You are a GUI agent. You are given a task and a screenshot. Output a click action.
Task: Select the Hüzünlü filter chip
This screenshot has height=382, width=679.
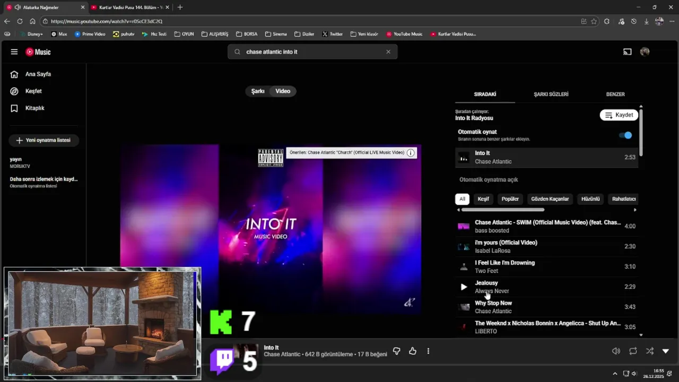click(x=590, y=199)
